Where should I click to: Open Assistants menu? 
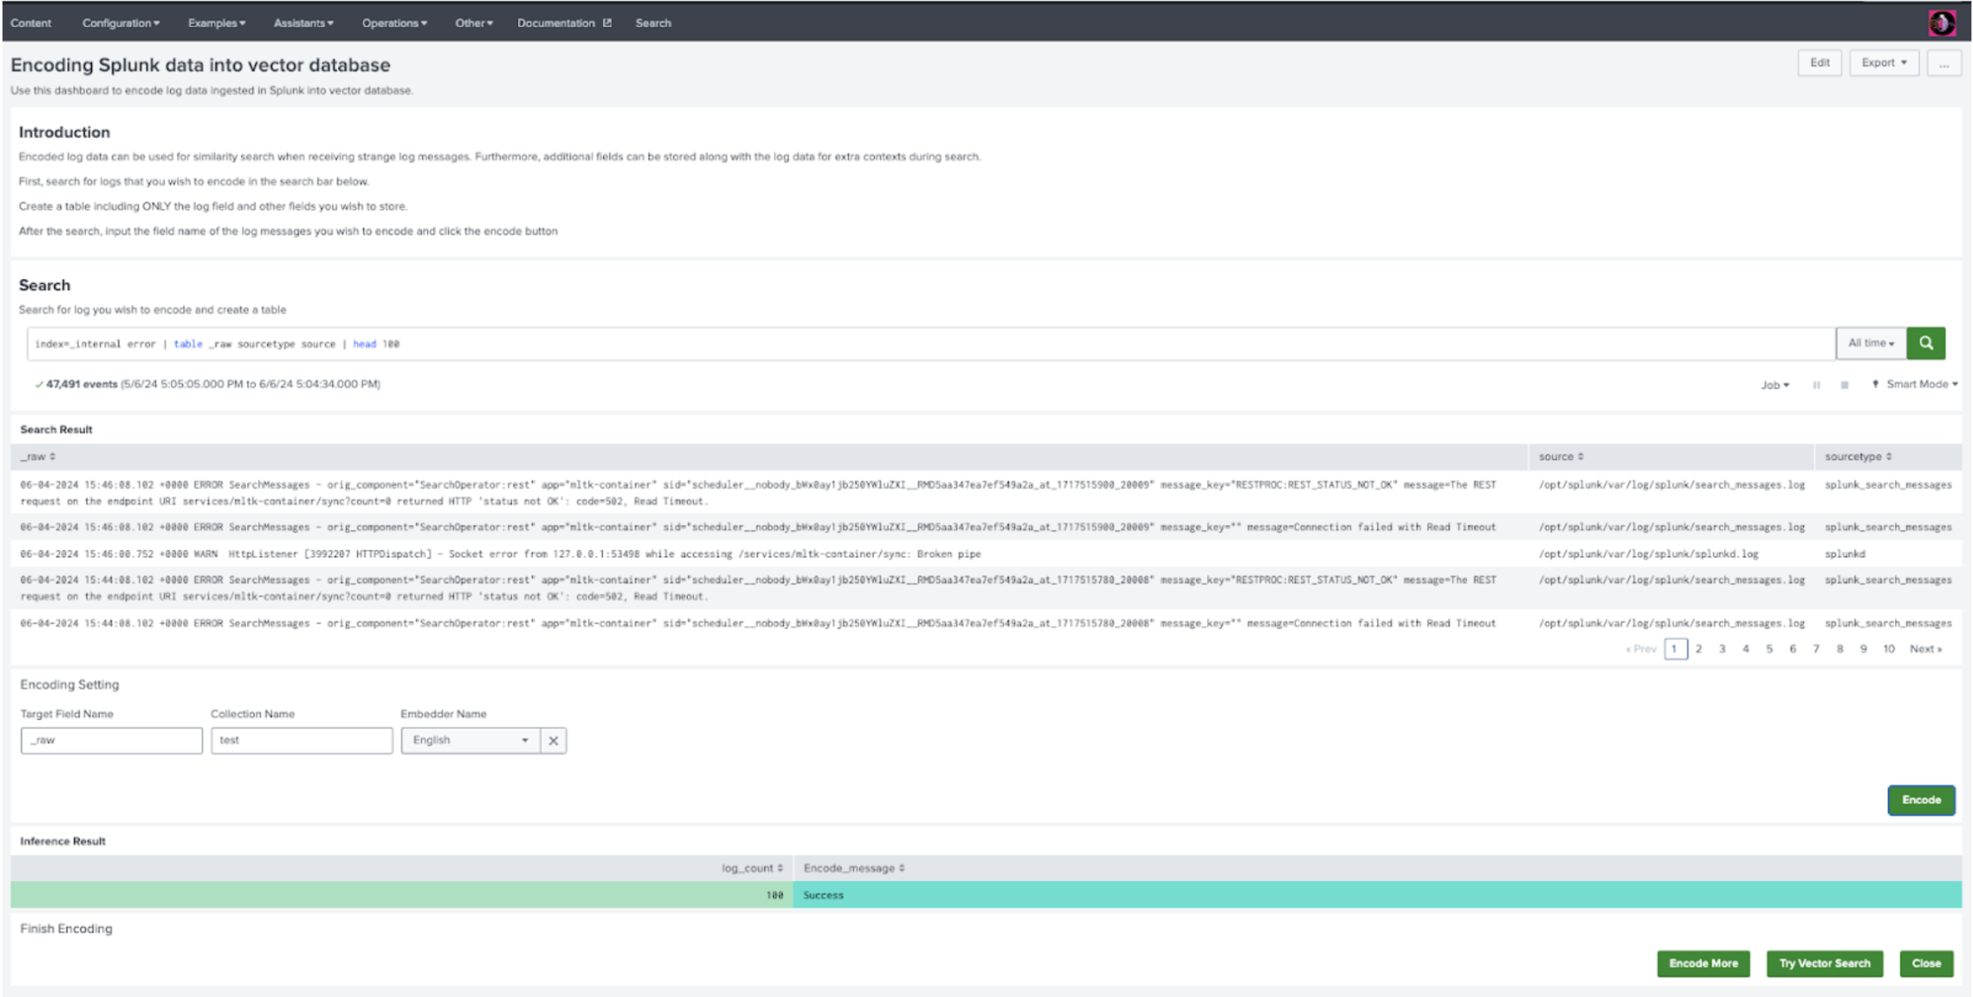pyautogui.click(x=303, y=23)
